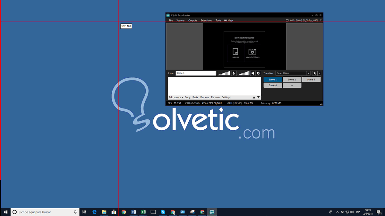Click Rename in the sources toolbar
The height and width of the screenshot is (216, 385).
pos(215,97)
